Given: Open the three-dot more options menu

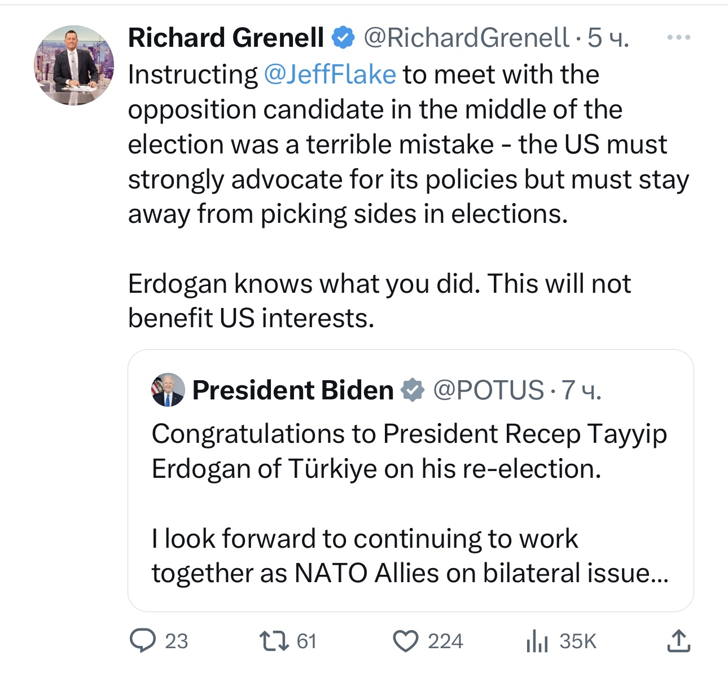Looking at the screenshot, I should click(x=678, y=38).
